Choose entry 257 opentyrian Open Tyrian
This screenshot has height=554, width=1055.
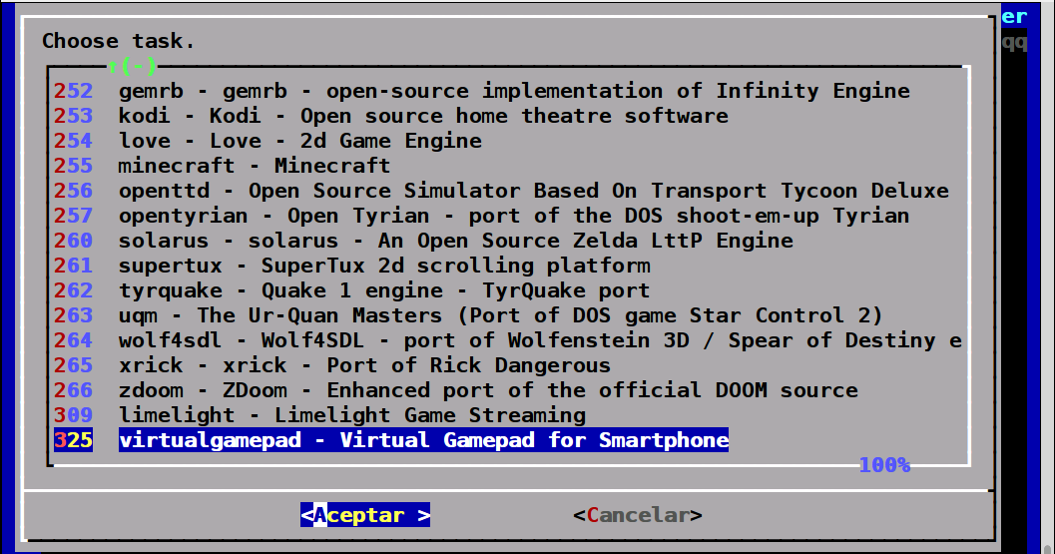pos(482,216)
